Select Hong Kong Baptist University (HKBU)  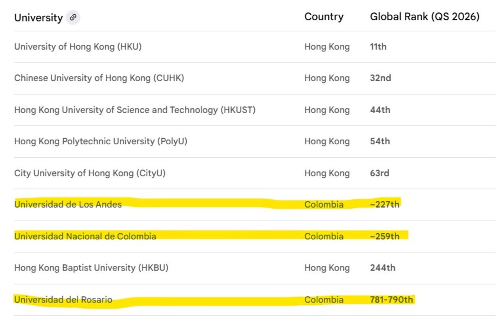(x=91, y=268)
